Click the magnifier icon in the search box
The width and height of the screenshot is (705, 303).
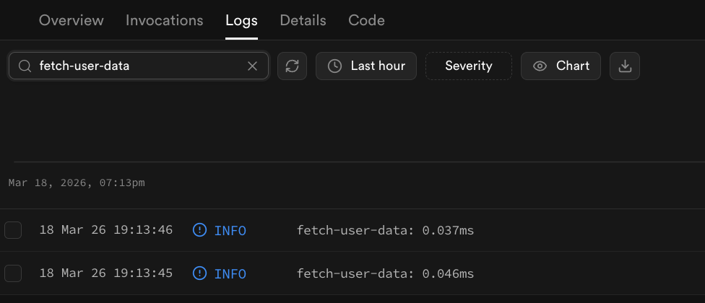[25, 66]
